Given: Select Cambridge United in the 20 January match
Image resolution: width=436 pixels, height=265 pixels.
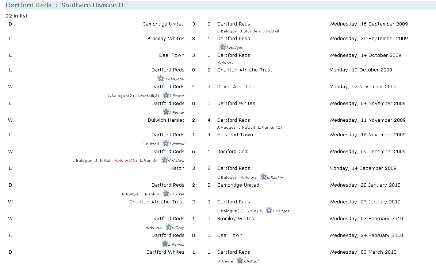Looking at the screenshot, I should 238,185.
